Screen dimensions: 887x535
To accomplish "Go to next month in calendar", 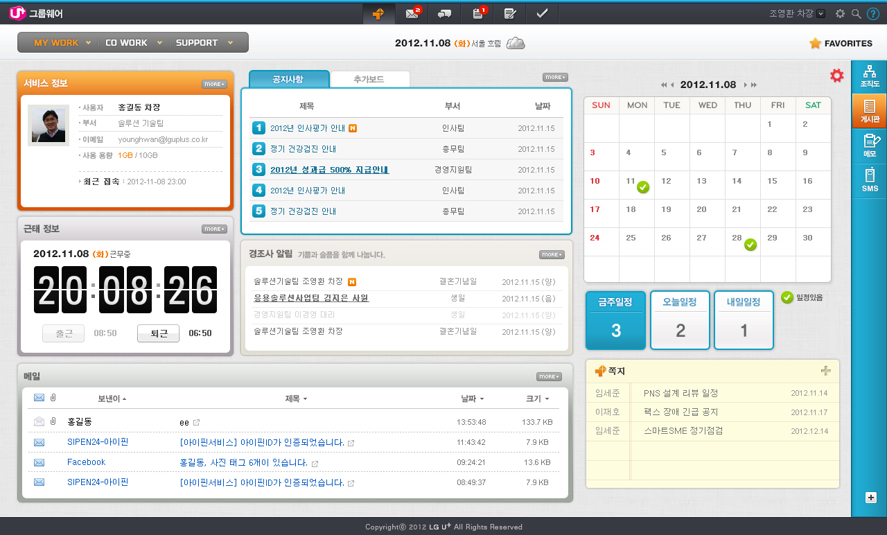I will tap(746, 85).
